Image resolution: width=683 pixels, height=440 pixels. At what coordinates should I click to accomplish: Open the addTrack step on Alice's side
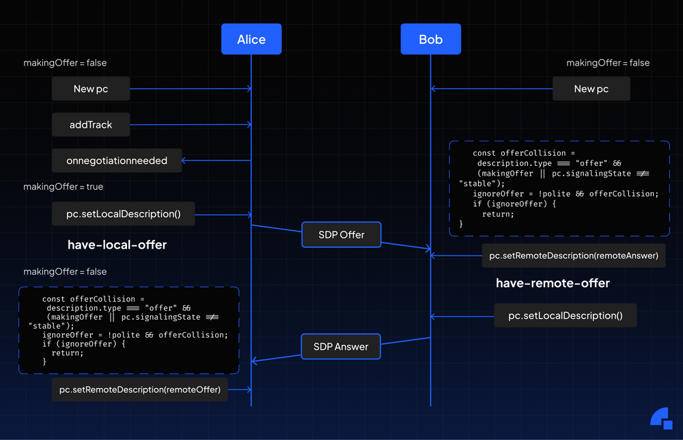90,124
